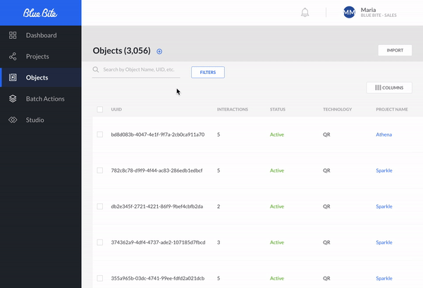Viewport: 423px width, 288px height.
Task: Click Active status in bd8d083b row
Action: tap(277, 134)
